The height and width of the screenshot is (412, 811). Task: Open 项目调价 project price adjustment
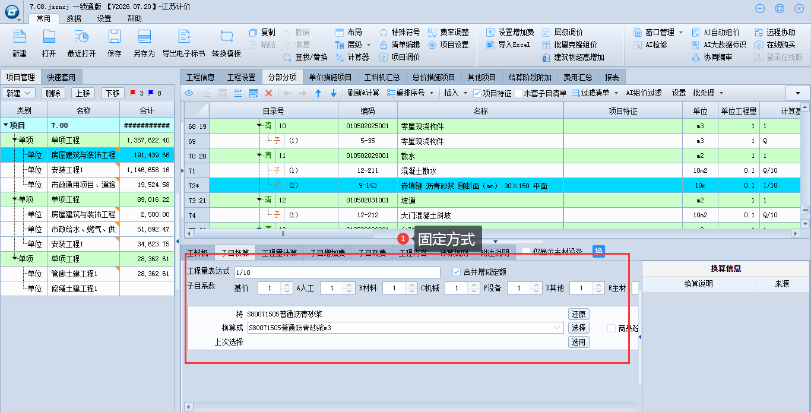[400, 58]
